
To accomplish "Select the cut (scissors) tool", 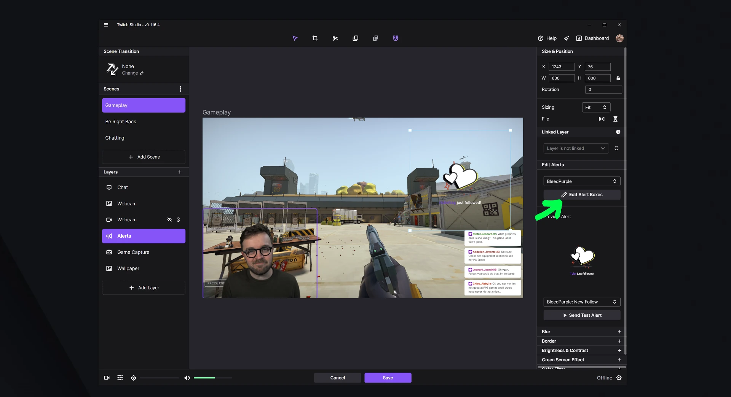I will (335, 38).
